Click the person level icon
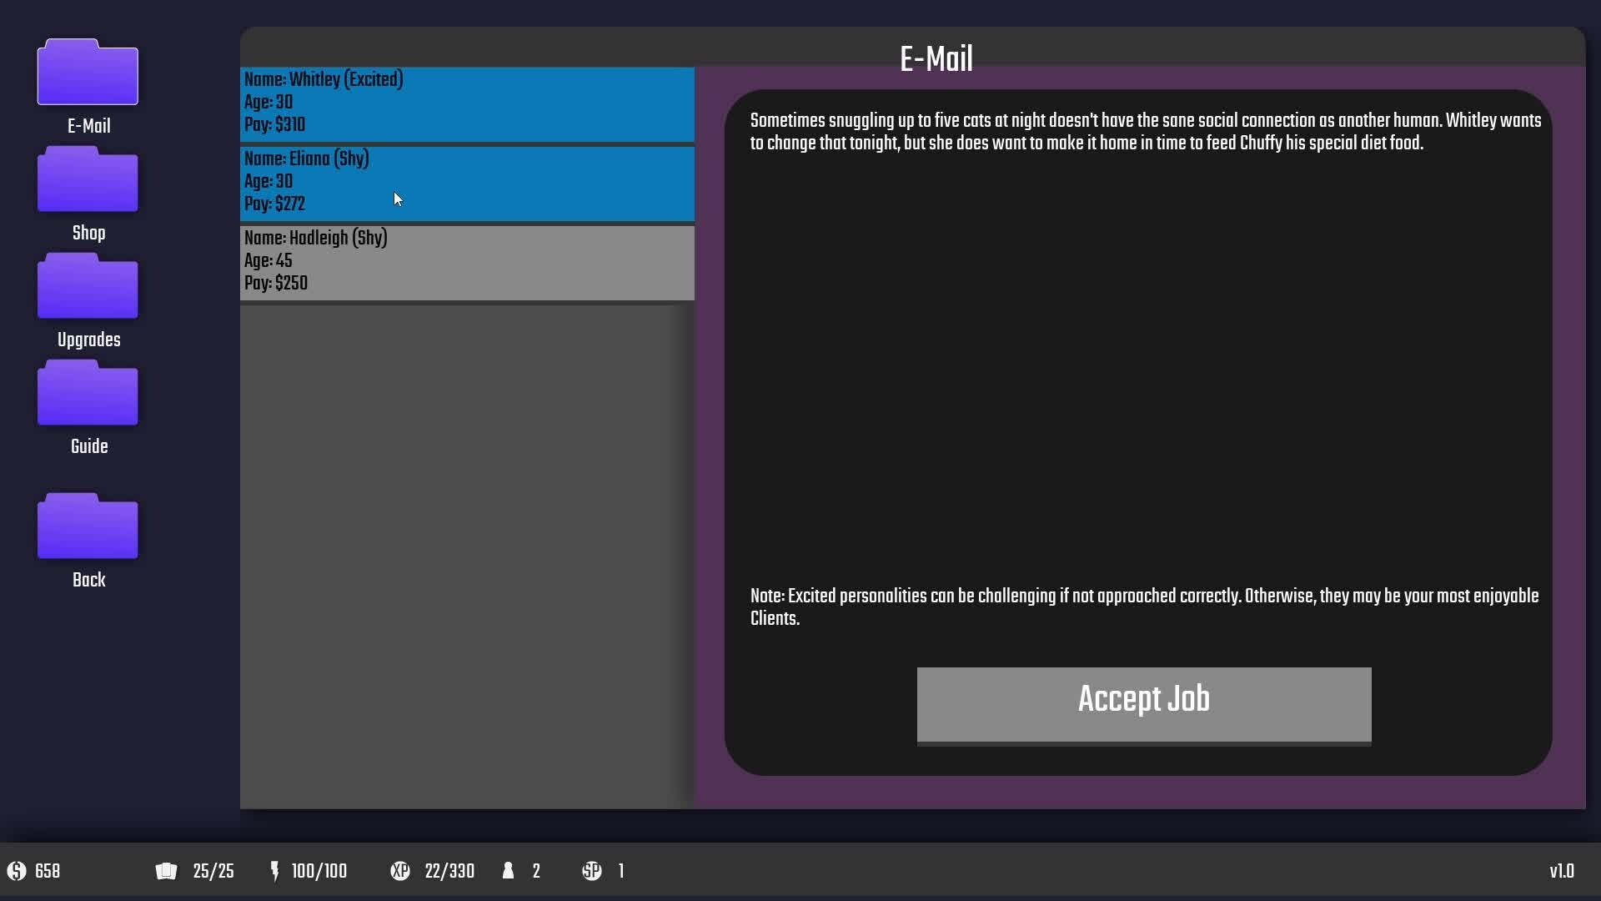Viewport: 1601px width, 901px height. click(x=508, y=871)
